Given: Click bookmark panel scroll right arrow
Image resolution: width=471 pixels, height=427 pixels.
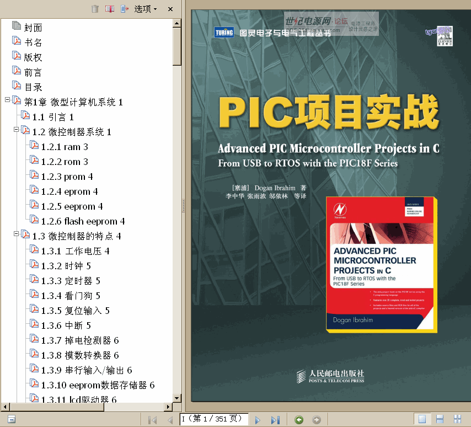Looking at the screenshot, I should [x=168, y=407].
